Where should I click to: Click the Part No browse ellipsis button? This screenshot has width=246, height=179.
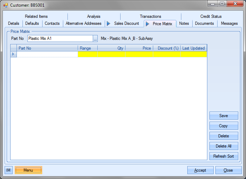[x=95, y=38]
